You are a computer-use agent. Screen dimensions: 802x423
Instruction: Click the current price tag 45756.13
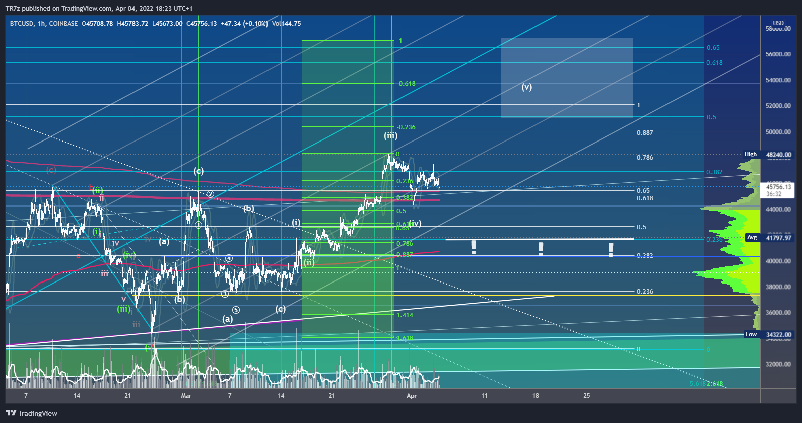[x=778, y=190]
